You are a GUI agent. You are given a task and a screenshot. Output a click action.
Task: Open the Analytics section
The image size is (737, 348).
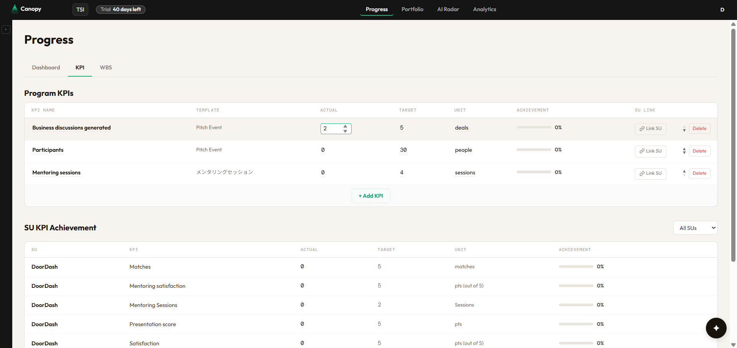point(484,9)
